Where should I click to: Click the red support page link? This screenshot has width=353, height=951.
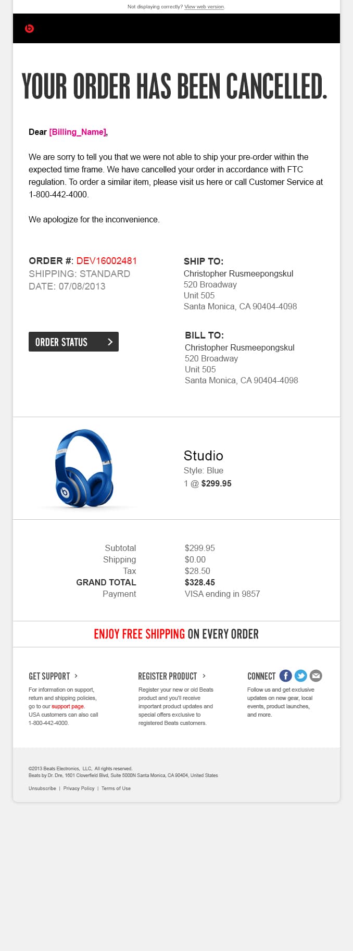(x=68, y=706)
